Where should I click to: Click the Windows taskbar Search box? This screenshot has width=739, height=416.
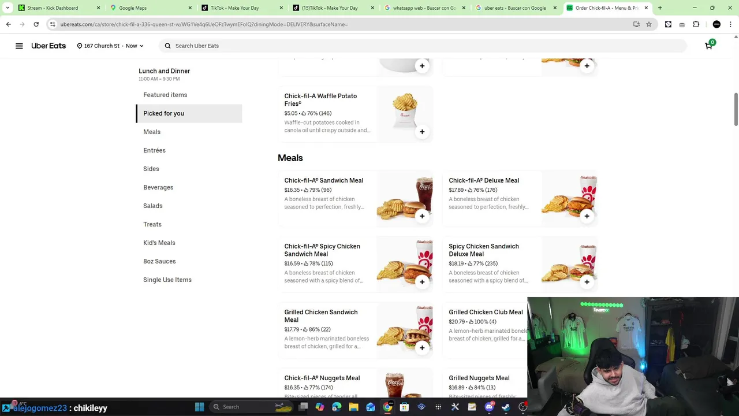pos(251,407)
